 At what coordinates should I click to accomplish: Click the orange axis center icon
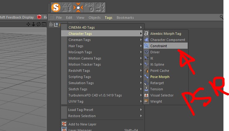pos(78,7)
